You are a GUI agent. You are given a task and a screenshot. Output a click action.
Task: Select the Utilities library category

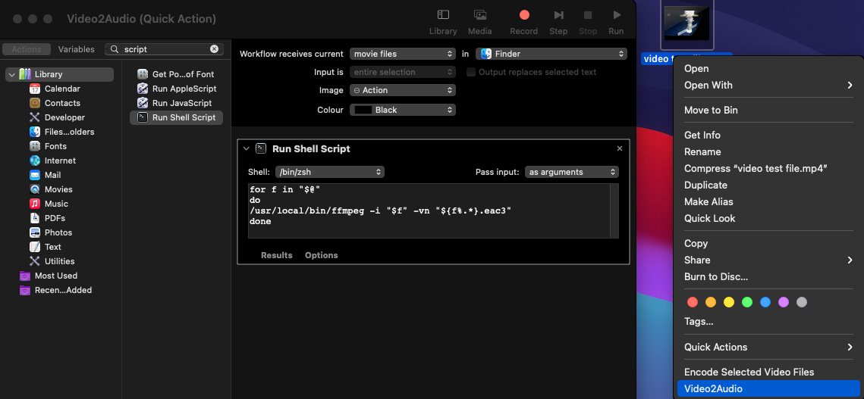59,261
